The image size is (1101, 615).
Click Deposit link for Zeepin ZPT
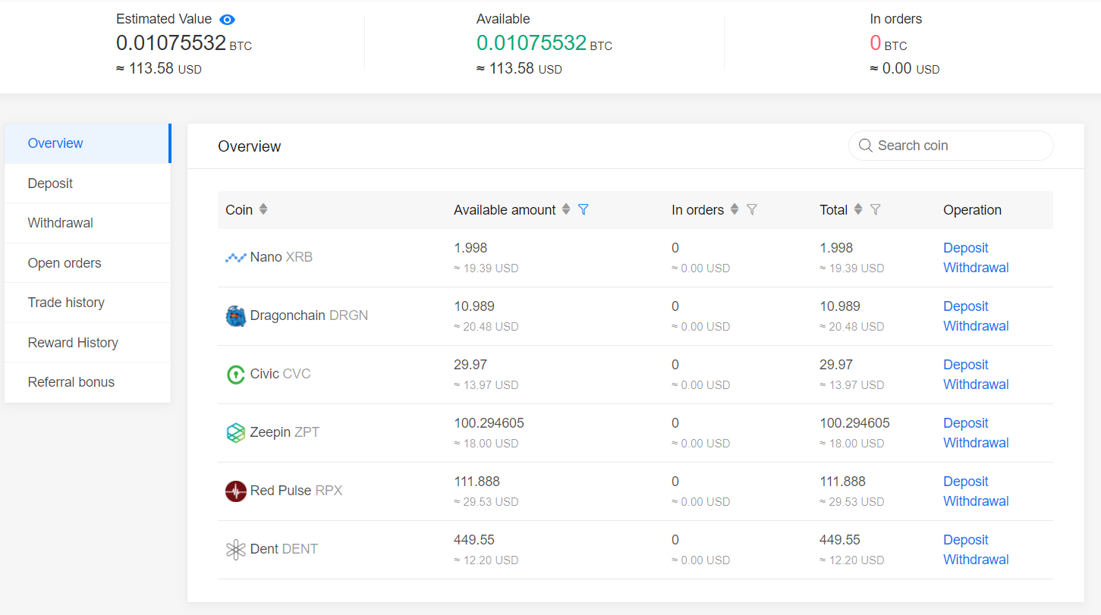(965, 423)
